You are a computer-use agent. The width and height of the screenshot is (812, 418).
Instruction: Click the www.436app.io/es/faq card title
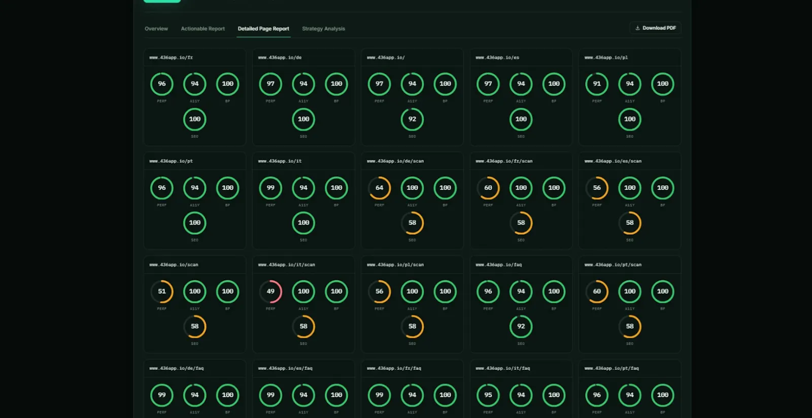tap(285, 368)
